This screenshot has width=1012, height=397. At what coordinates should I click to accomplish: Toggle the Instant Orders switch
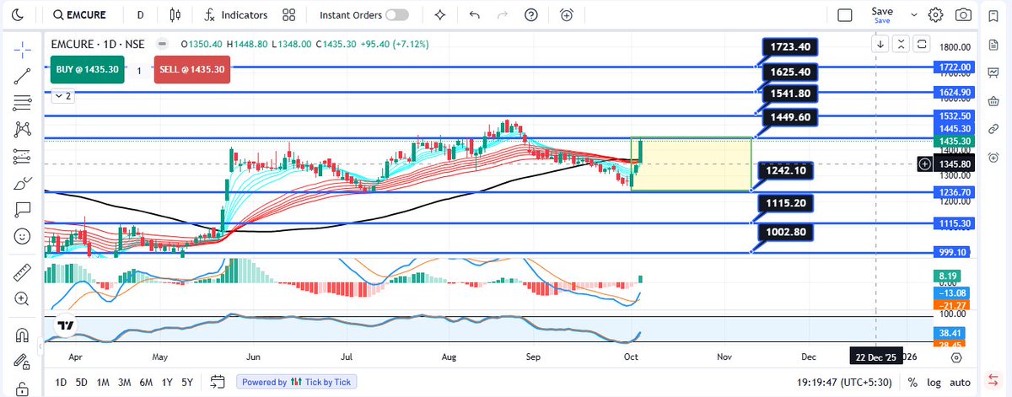click(x=396, y=14)
